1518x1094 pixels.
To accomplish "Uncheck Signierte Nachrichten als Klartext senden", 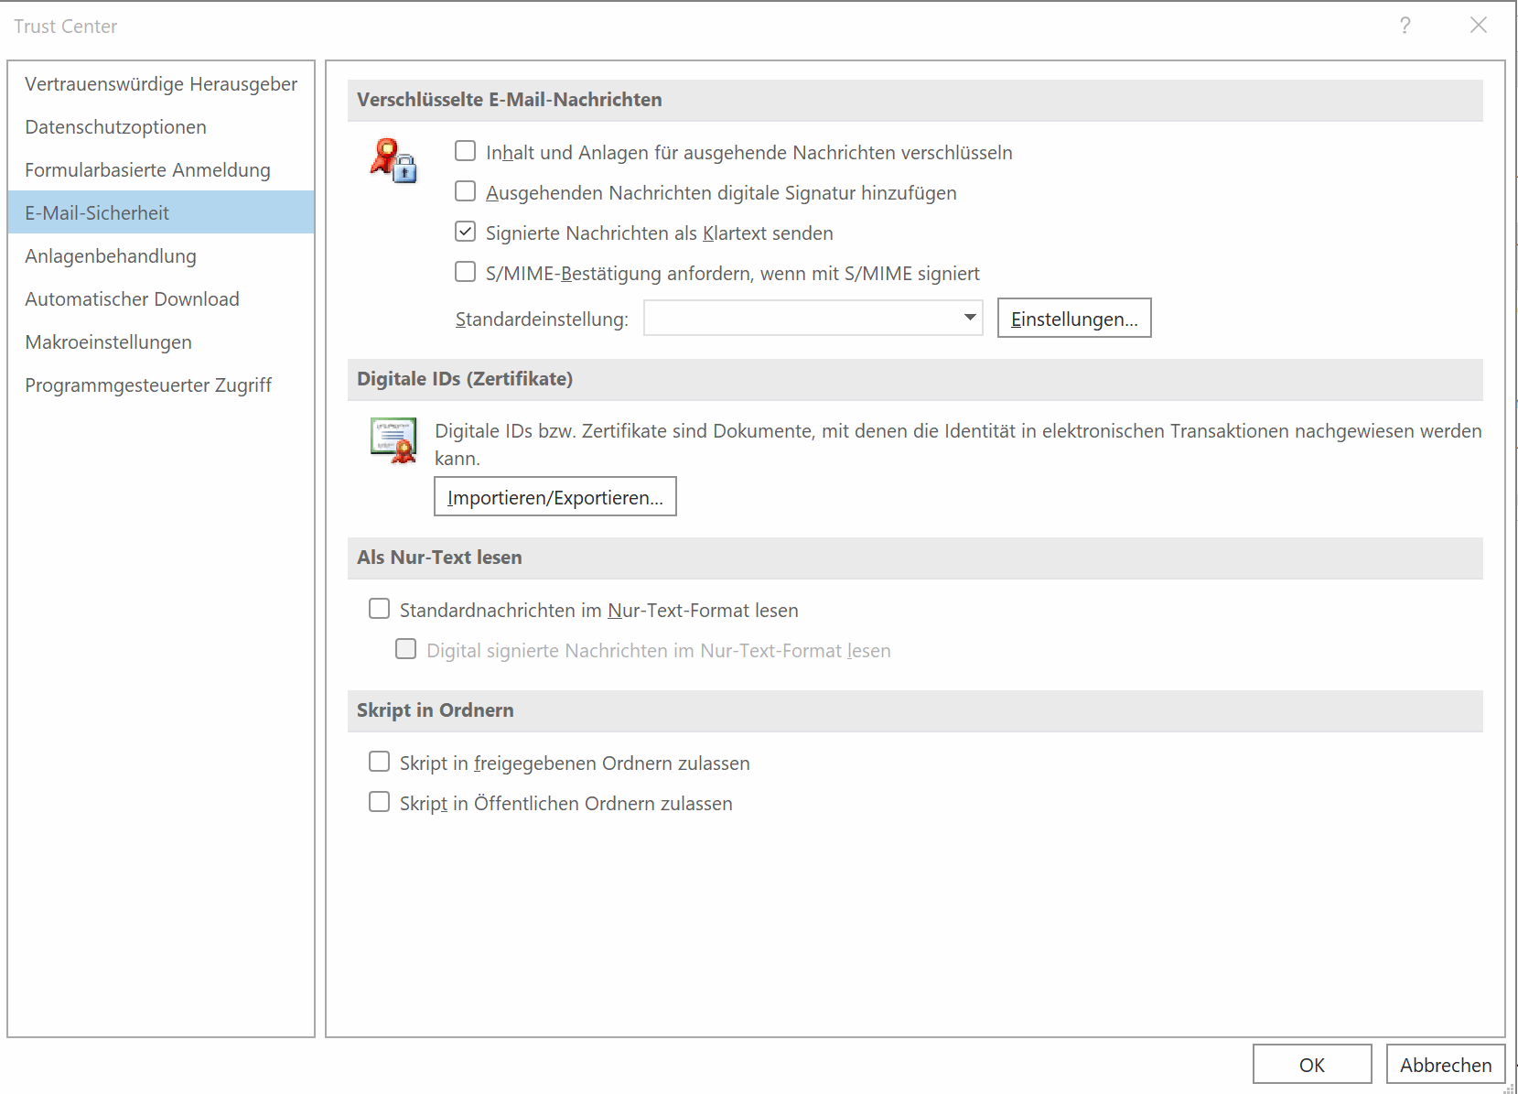I will coord(465,232).
